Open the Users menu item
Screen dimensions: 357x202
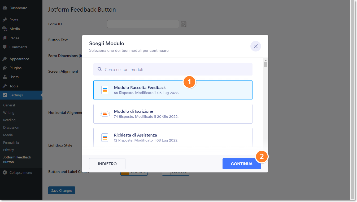click(x=14, y=77)
